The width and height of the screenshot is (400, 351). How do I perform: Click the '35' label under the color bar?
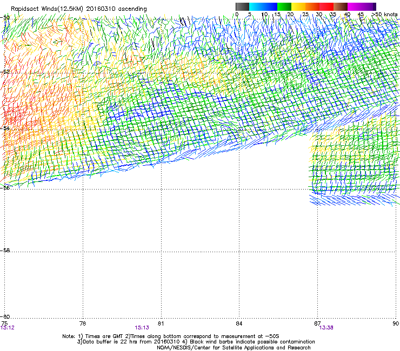point(333,15)
